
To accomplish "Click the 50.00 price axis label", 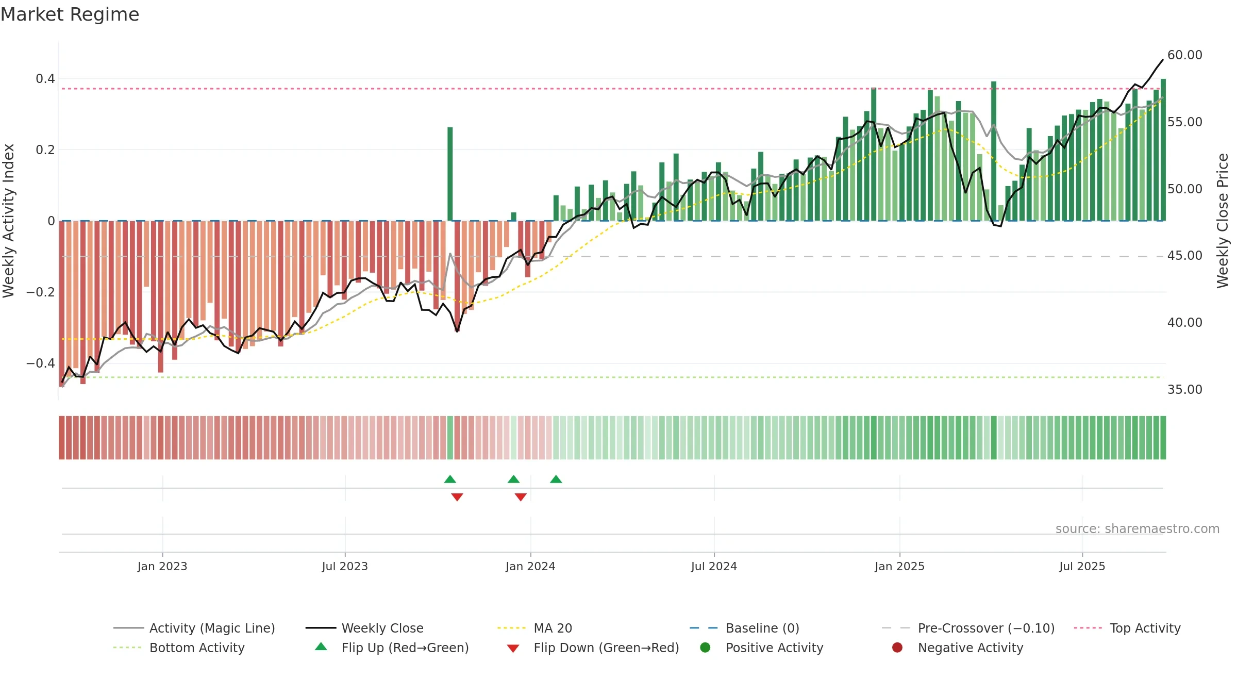I will 1184,189.
